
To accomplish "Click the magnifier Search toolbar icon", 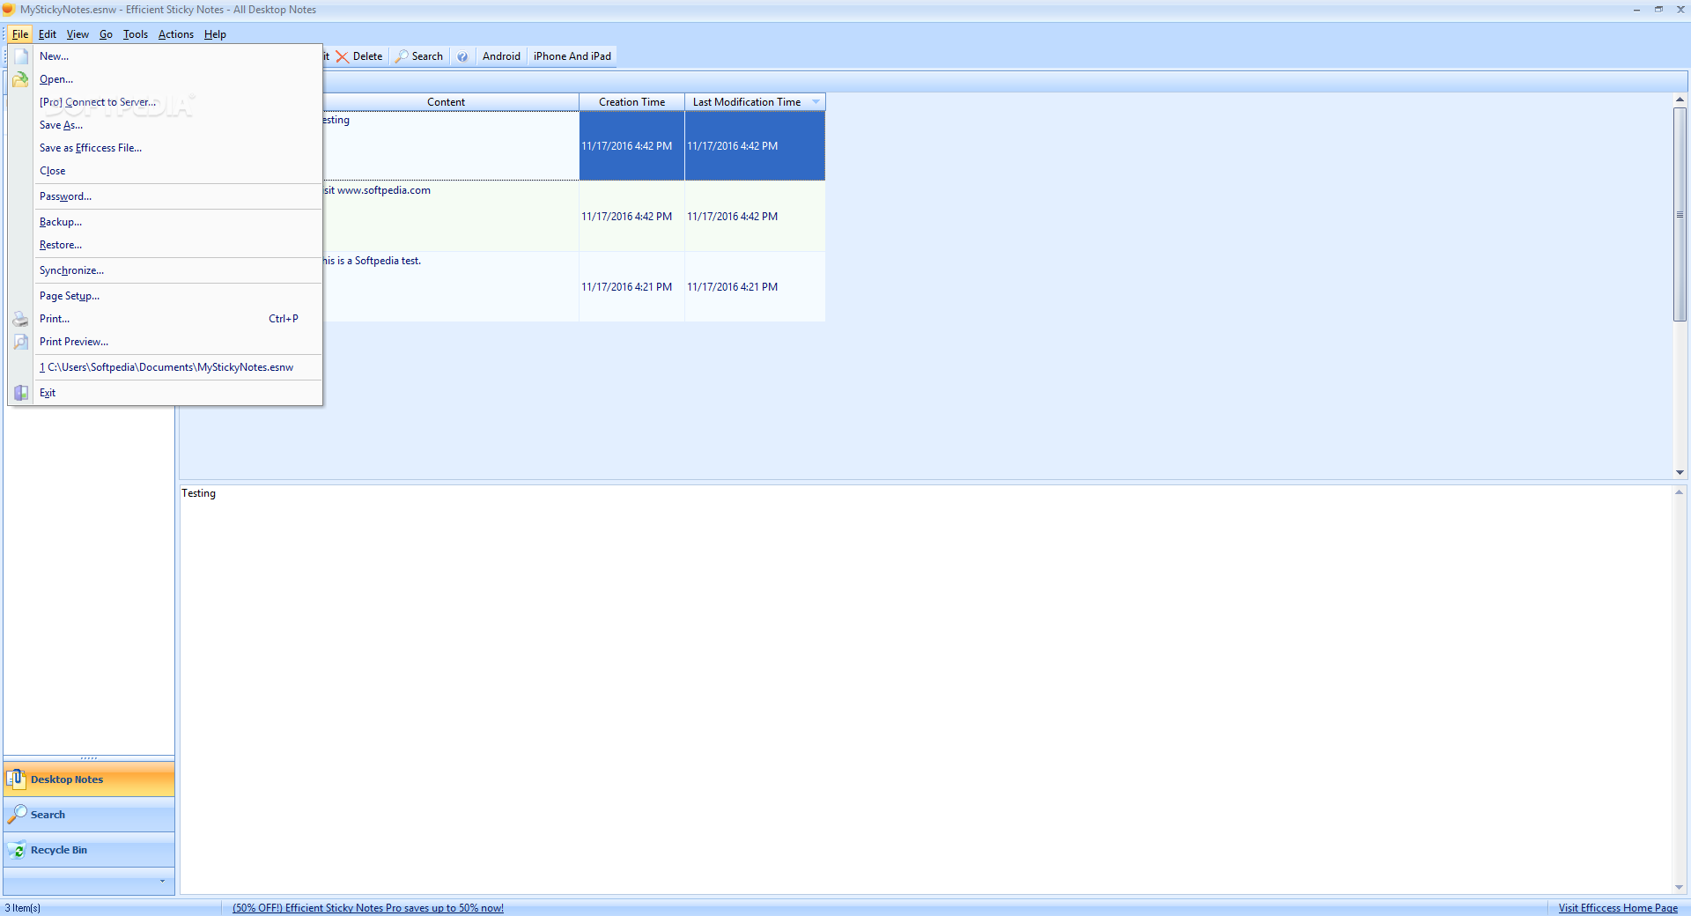I will (402, 56).
